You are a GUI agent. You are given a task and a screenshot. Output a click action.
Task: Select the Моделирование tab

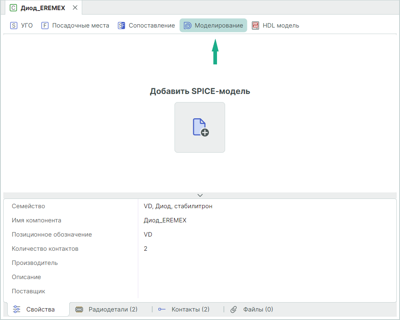point(213,26)
